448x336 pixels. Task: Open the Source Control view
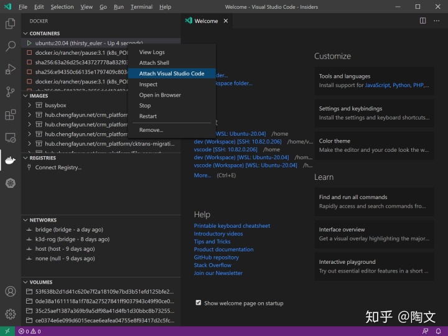(11, 91)
